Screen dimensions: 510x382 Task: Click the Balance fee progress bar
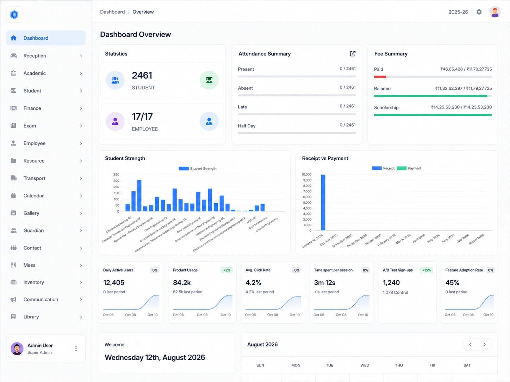pyautogui.click(x=433, y=96)
